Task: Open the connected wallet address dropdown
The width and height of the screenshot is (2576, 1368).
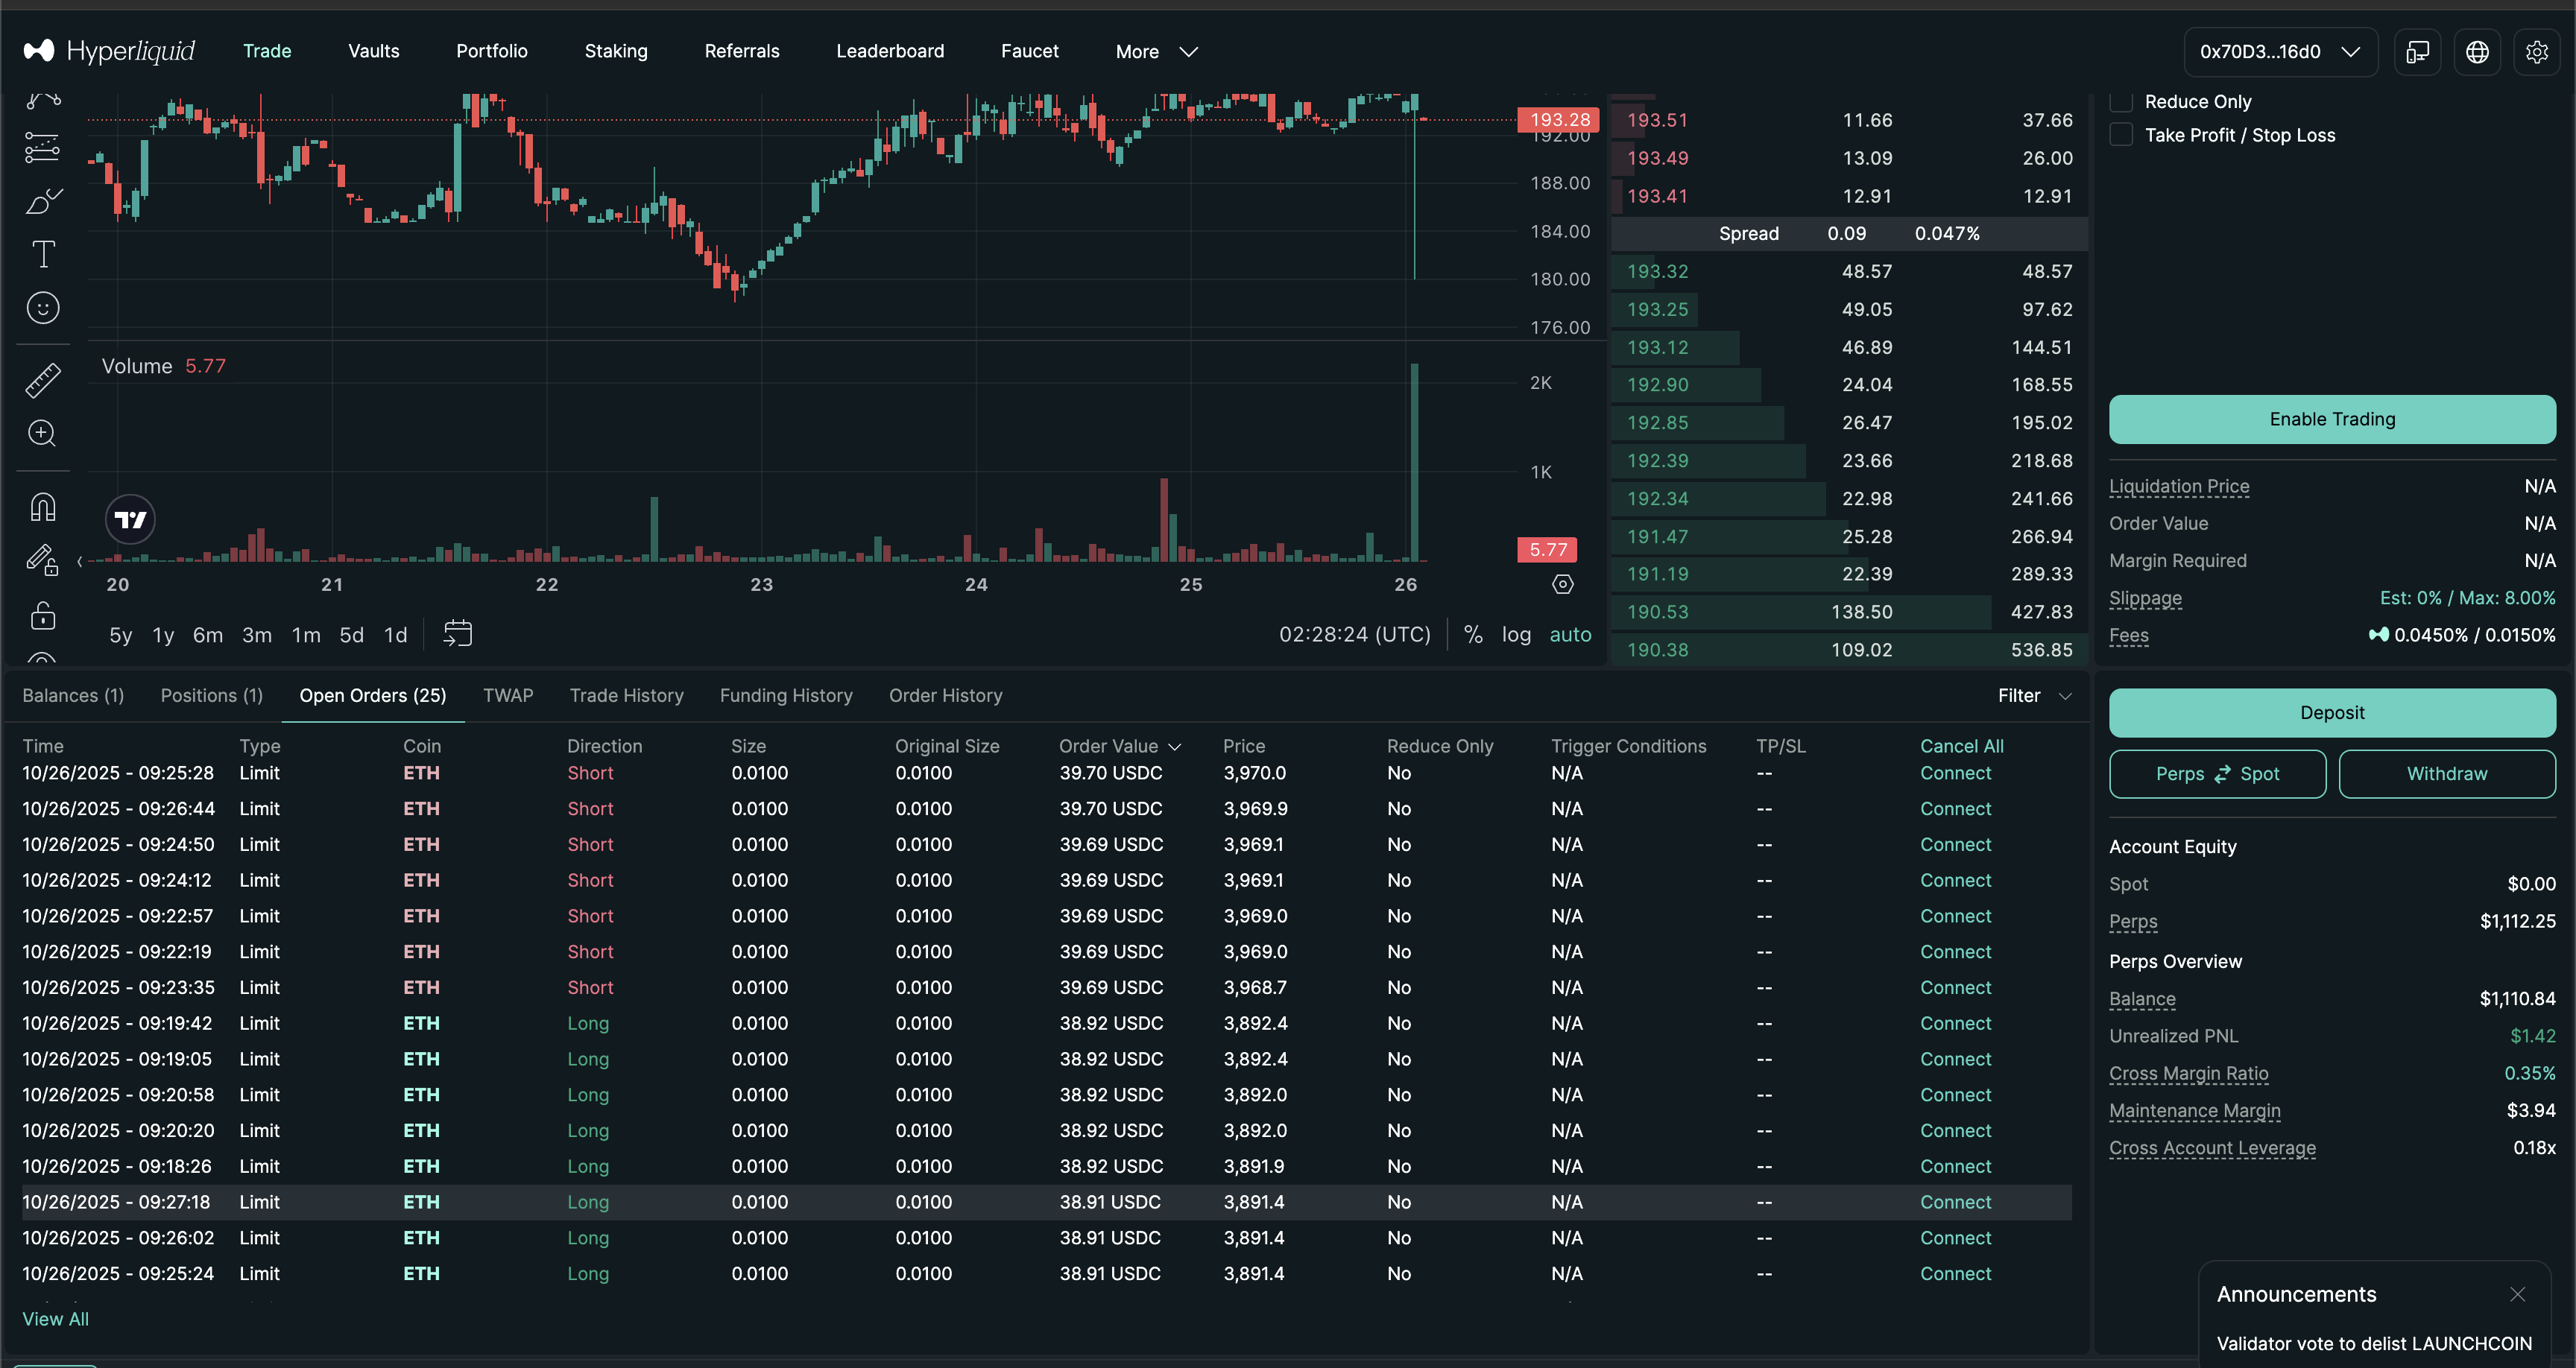Action: [2279, 51]
